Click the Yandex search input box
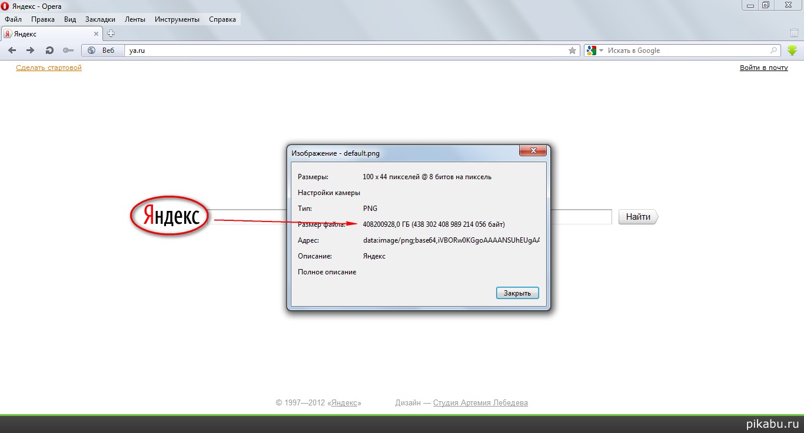Viewport: 804px width, 433px height. point(410,217)
